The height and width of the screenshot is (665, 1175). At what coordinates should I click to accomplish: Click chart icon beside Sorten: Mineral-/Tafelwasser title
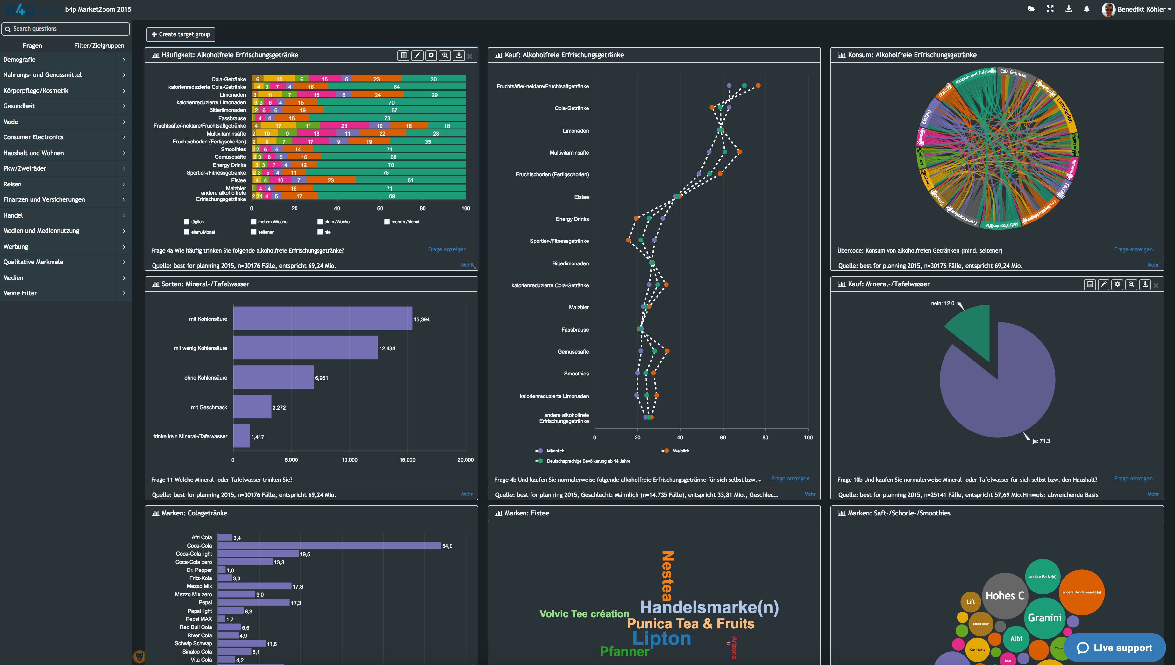coord(155,284)
